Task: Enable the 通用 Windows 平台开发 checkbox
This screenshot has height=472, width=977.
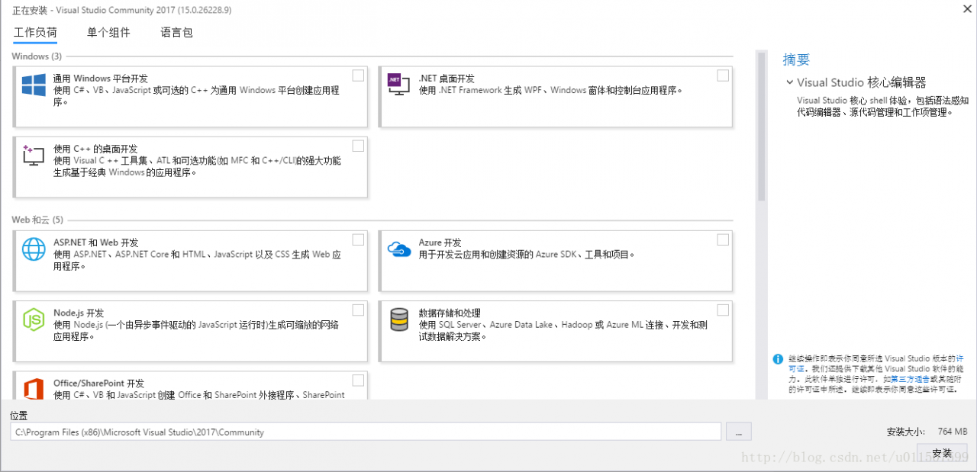Action: [x=358, y=75]
